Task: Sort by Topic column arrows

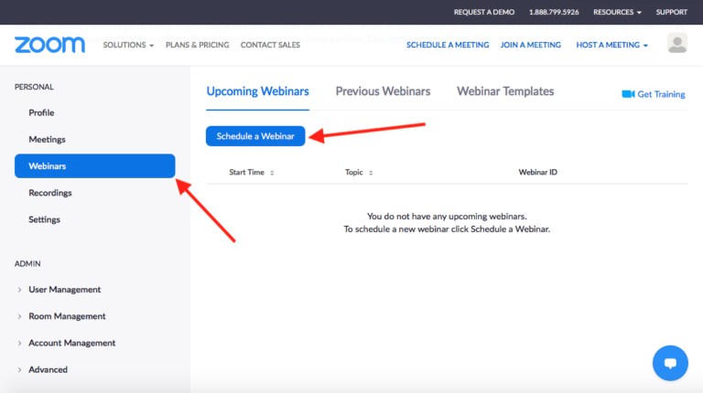Action: point(371,173)
